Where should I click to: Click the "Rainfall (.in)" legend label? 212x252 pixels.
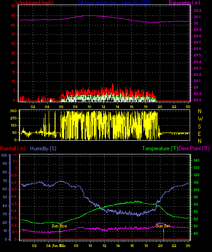coord(13,148)
